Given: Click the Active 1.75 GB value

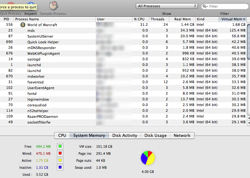Looking at the screenshot, I should tap(42, 160).
